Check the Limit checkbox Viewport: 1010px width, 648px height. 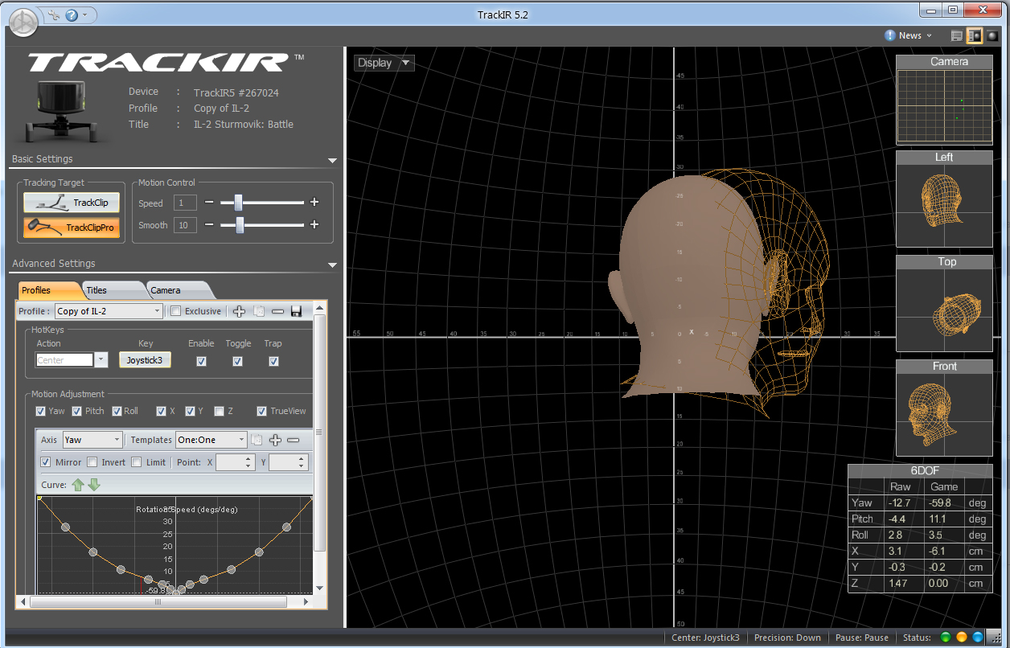click(137, 462)
